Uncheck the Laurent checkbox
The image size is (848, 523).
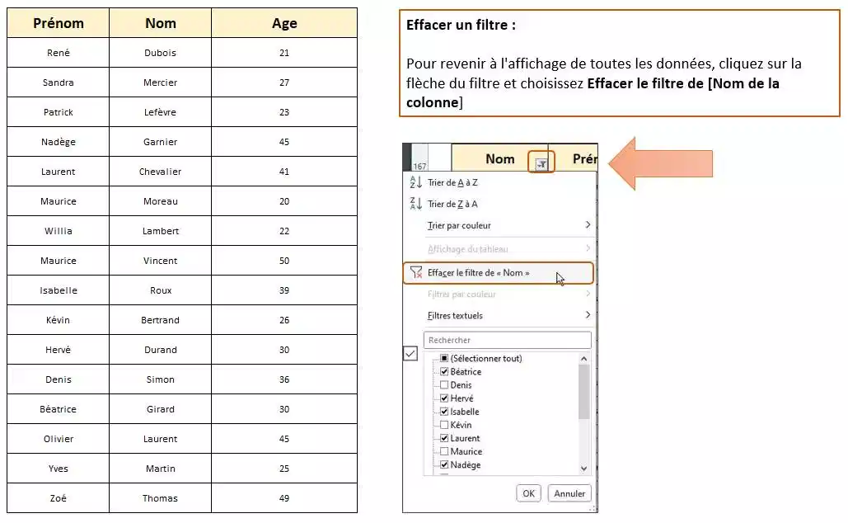pyautogui.click(x=444, y=438)
